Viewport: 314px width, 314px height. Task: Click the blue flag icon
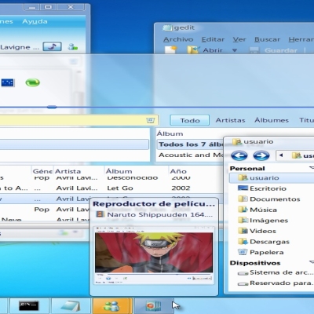coord(8,82)
